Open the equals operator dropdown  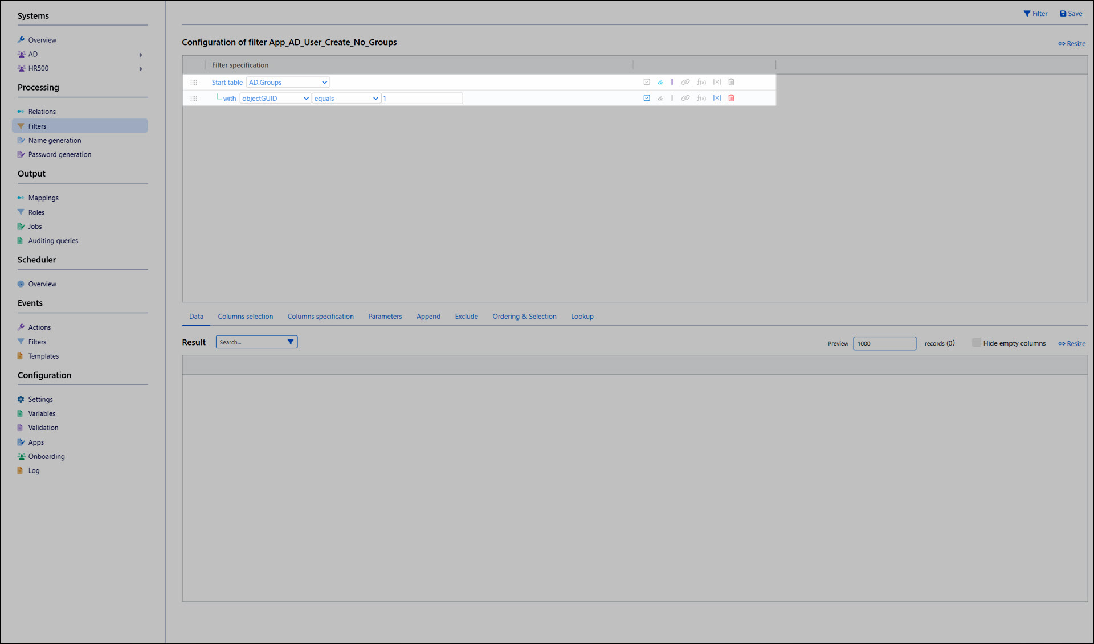(x=346, y=99)
